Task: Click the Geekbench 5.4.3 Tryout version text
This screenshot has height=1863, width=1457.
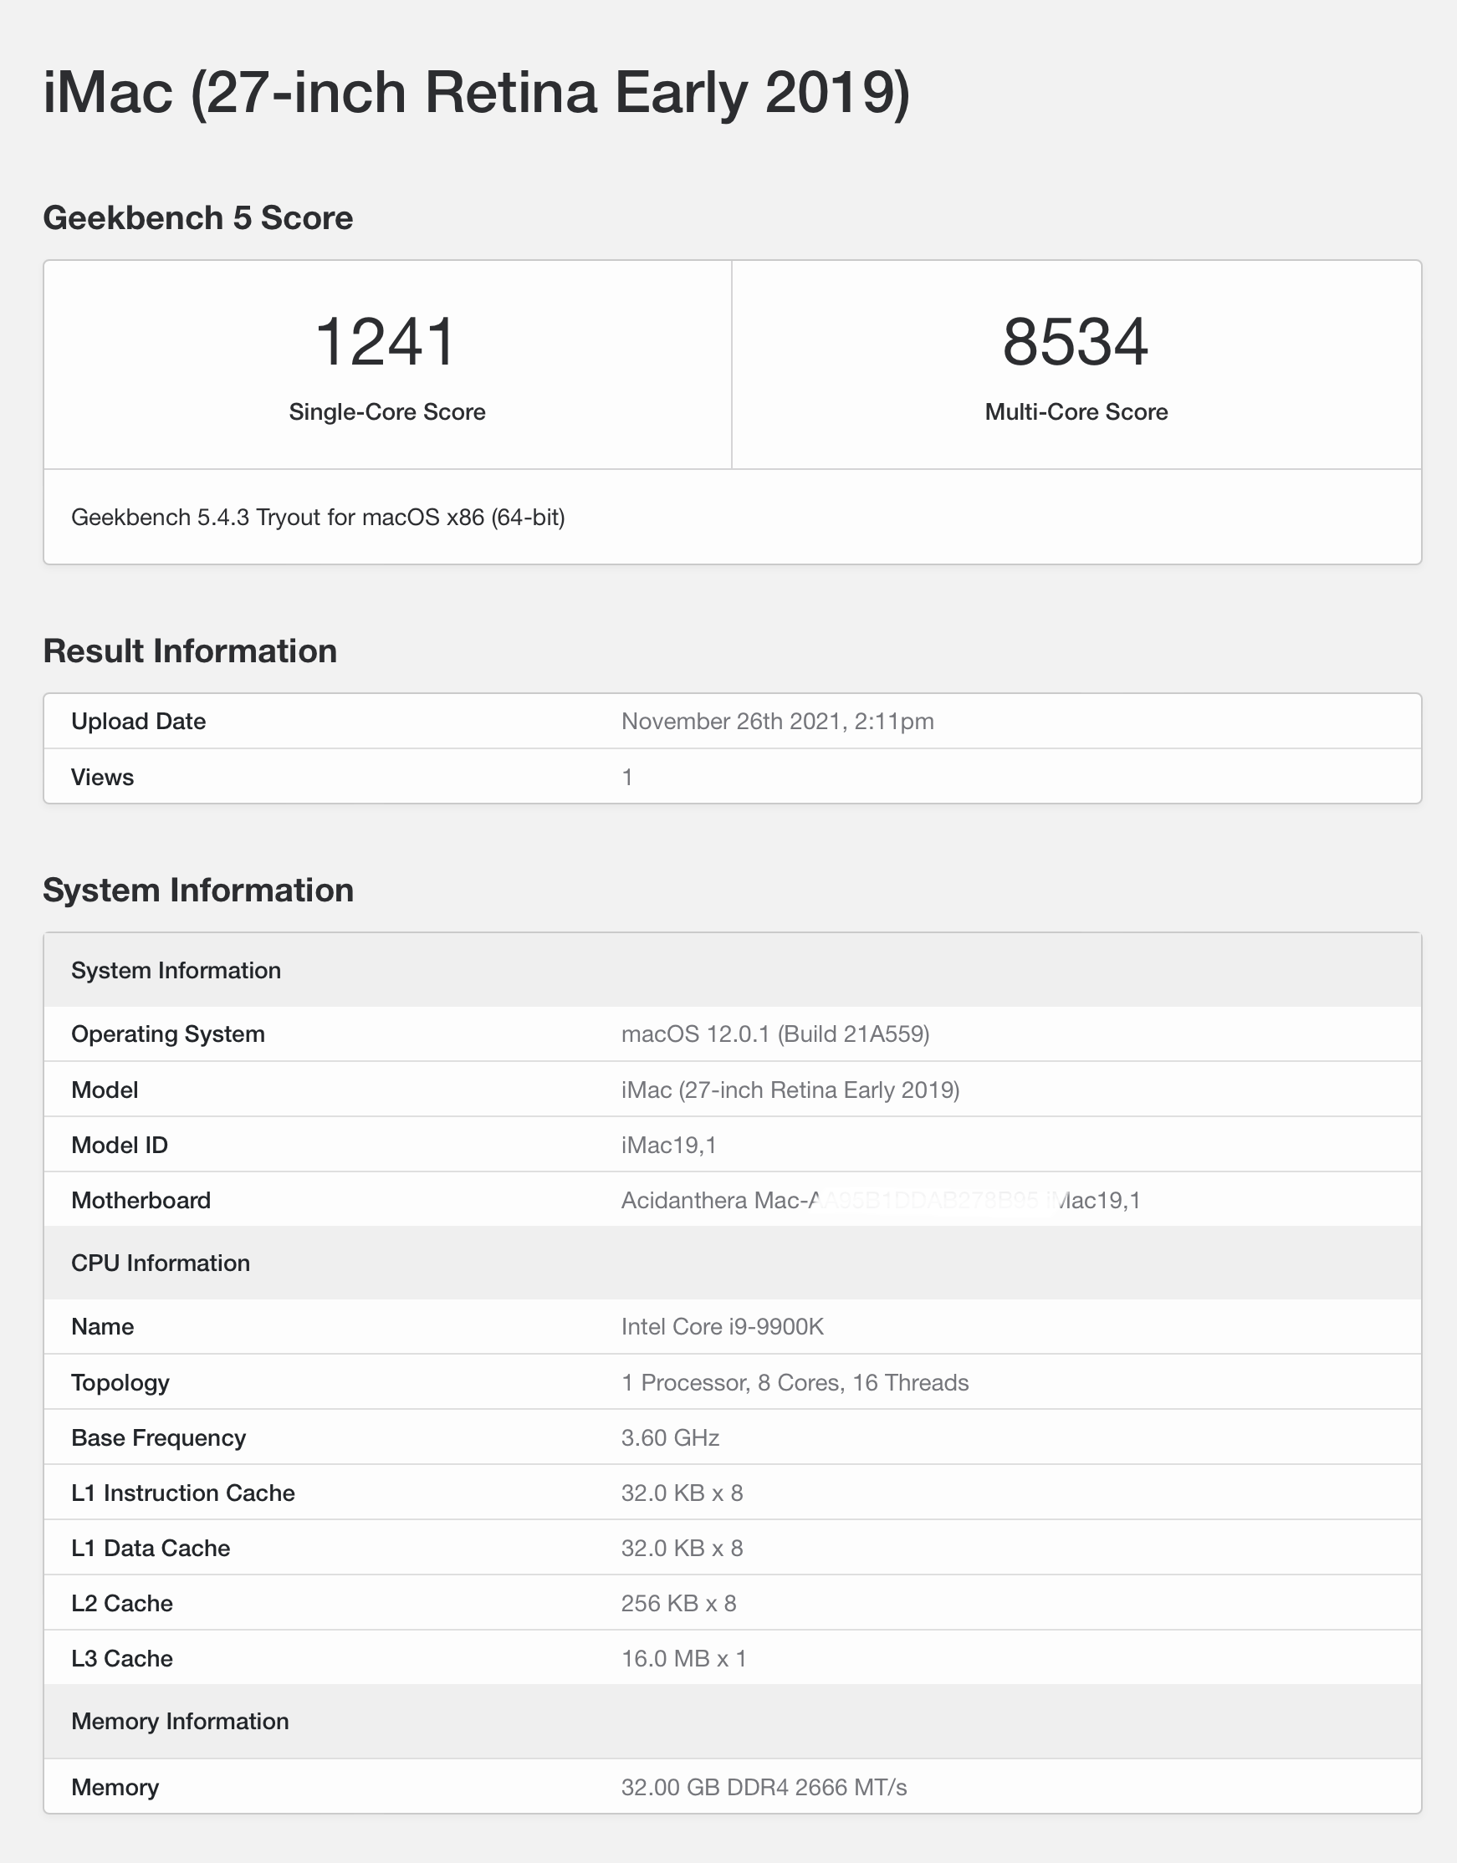Action: pyautogui.click(x=317, y=518)
